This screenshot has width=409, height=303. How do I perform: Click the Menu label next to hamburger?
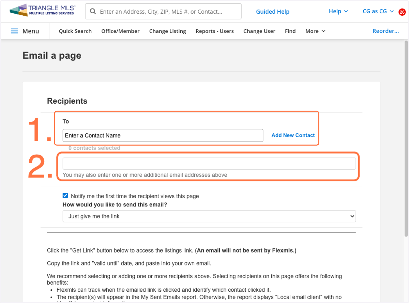coord(31,31)
